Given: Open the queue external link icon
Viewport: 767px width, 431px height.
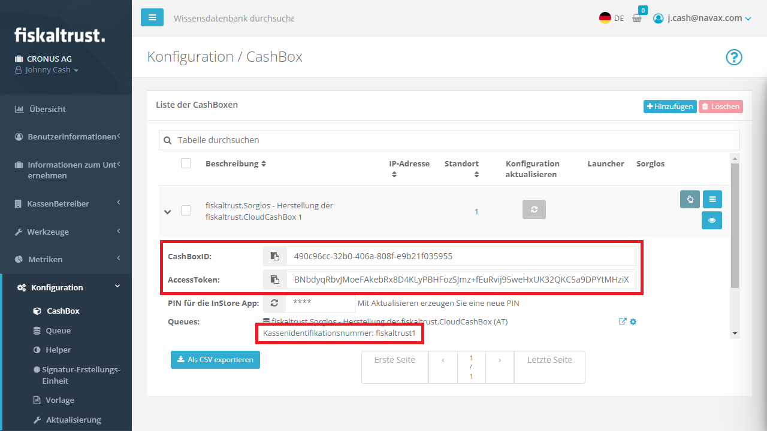Looking at the screenshot, I should pyautogui.click(x=623, y=321).
